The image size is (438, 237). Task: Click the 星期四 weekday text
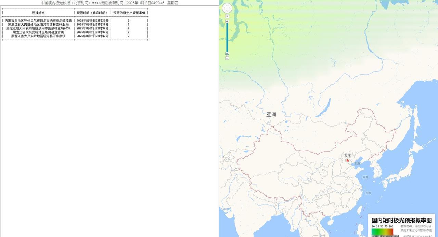(172, 3)
